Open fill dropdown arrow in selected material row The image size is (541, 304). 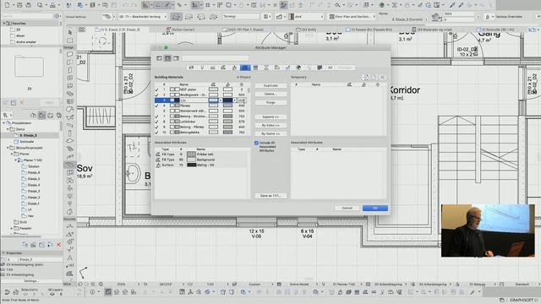coord(221,100)
